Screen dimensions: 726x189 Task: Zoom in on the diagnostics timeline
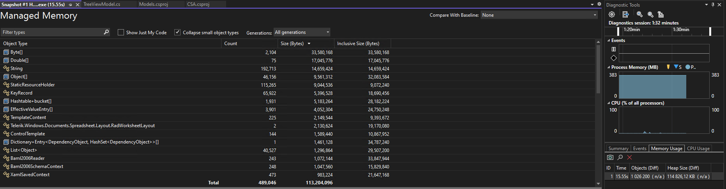pyautogui.click(x=639, y=14)
